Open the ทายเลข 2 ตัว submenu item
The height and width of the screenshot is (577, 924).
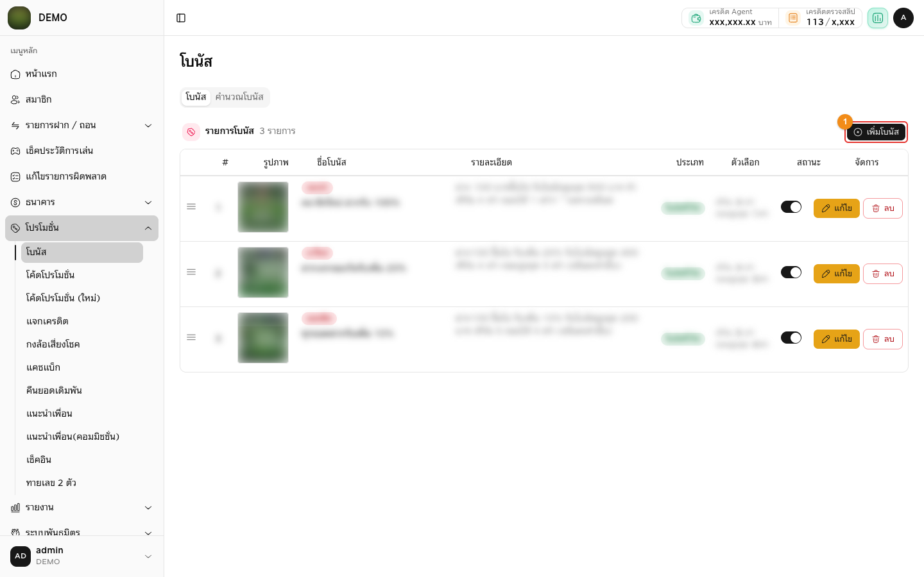pyautogui.click(x=82, y=483)
